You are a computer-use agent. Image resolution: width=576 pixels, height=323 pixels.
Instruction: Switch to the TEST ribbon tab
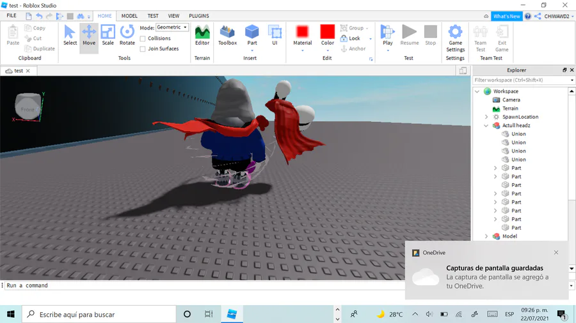[153, 16]
